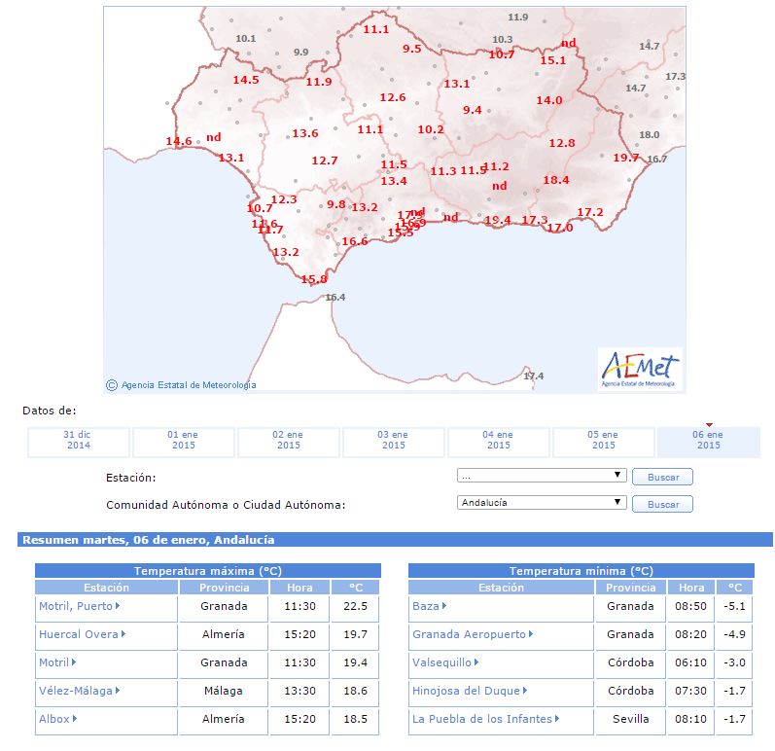Select the 31 dic 2014 date tab
The height and width of the screenshot is (751, 775).
(x=78, y=440)
